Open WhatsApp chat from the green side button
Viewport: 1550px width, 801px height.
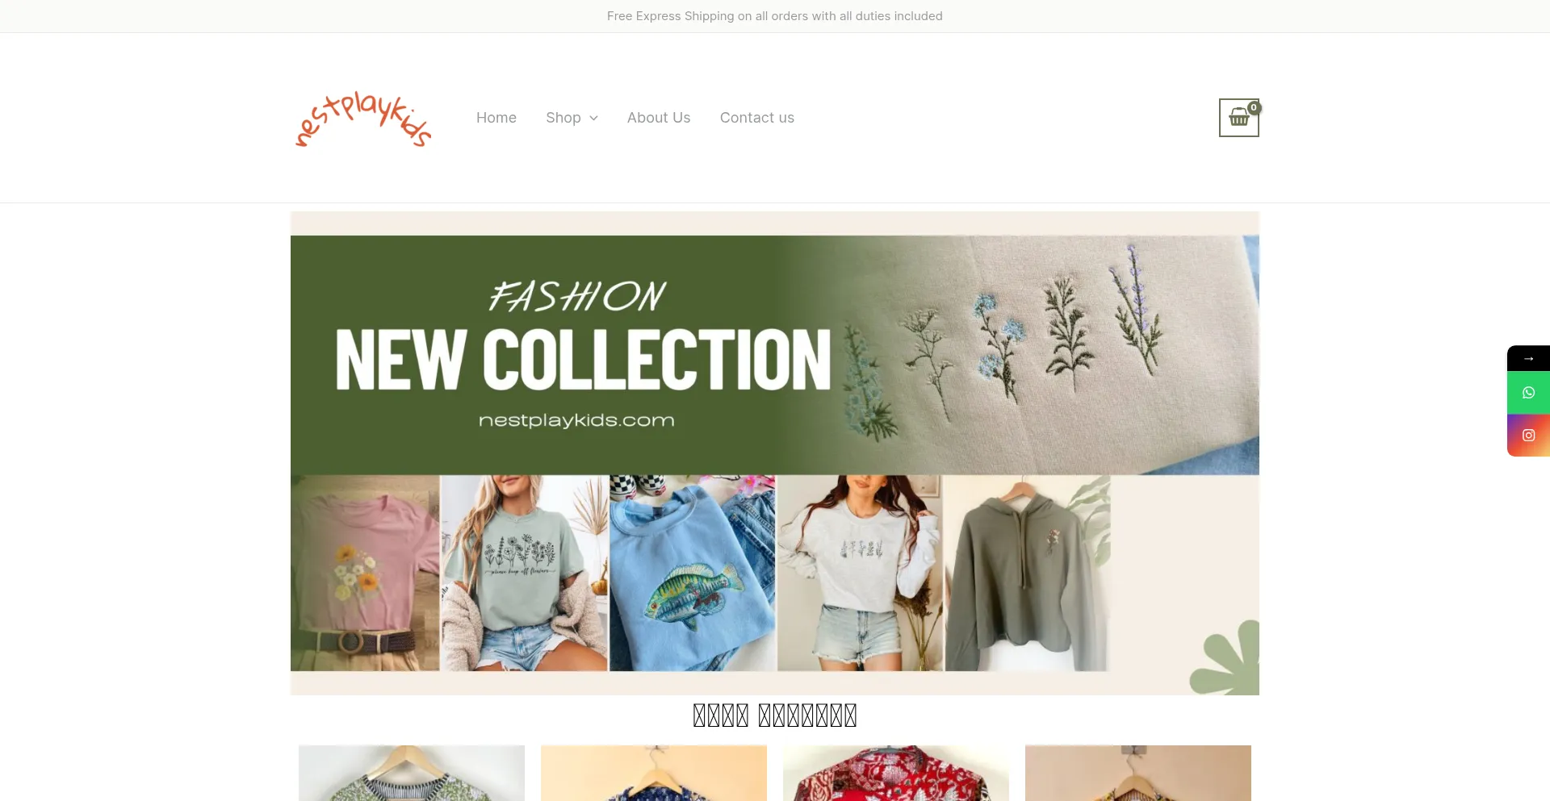pos(1528,393)
